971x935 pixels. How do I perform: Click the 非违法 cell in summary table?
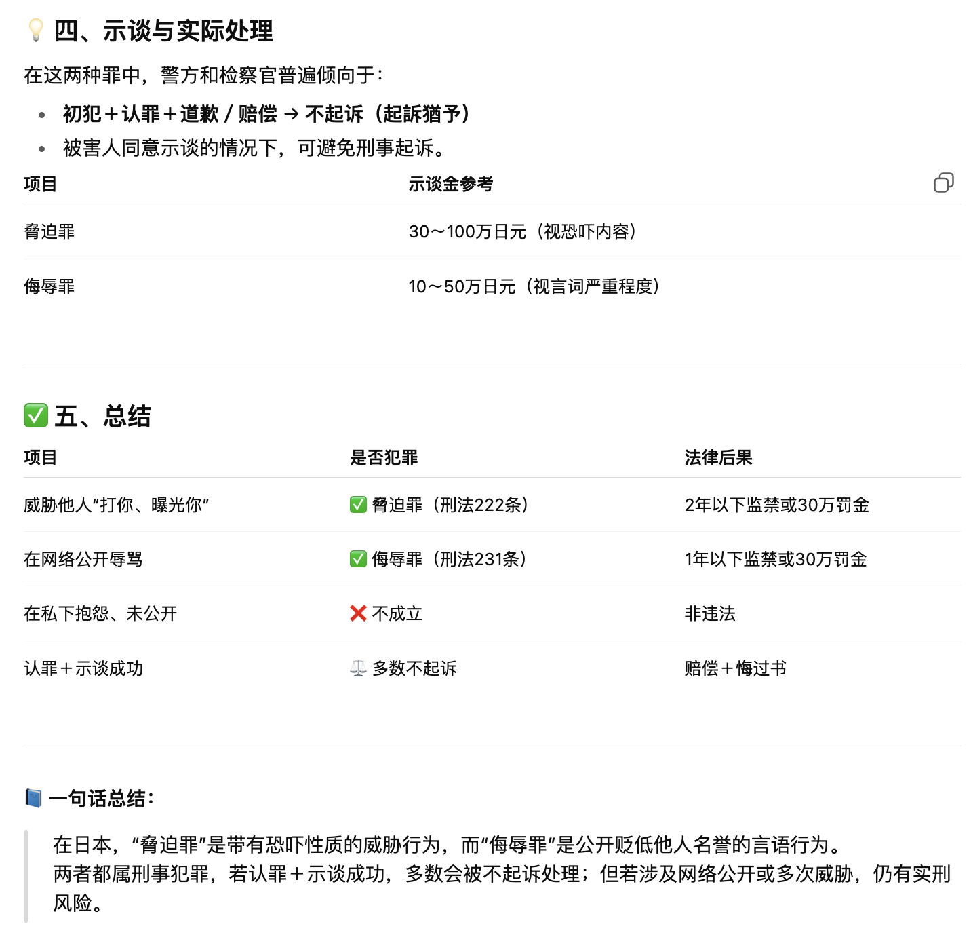pos(710,613)
